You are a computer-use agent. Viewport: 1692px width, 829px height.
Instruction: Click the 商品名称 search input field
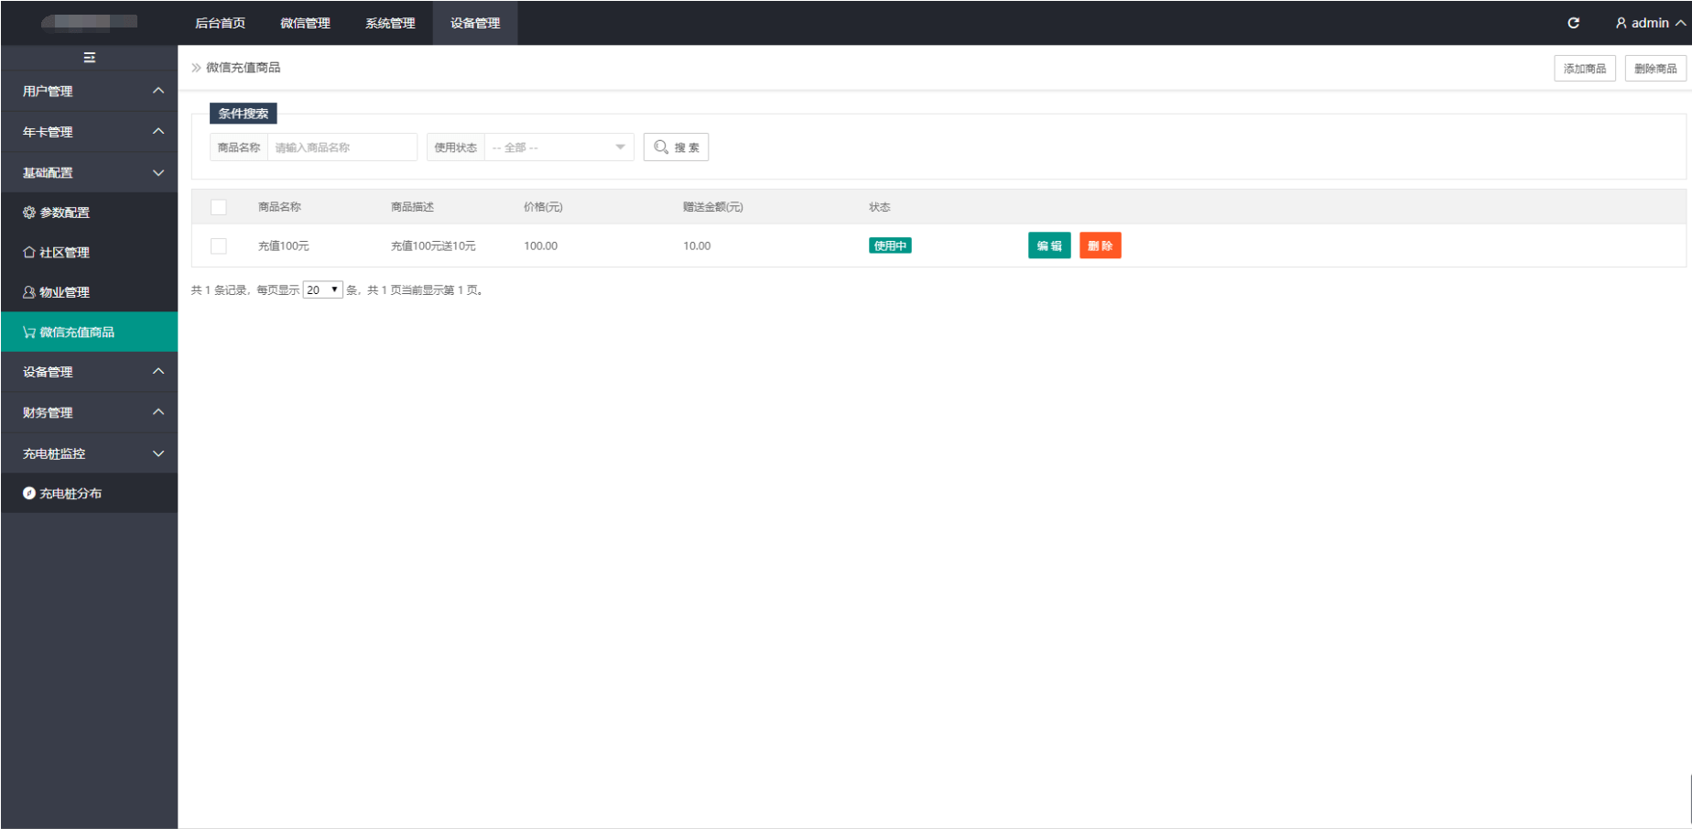(x=342, y=147)
